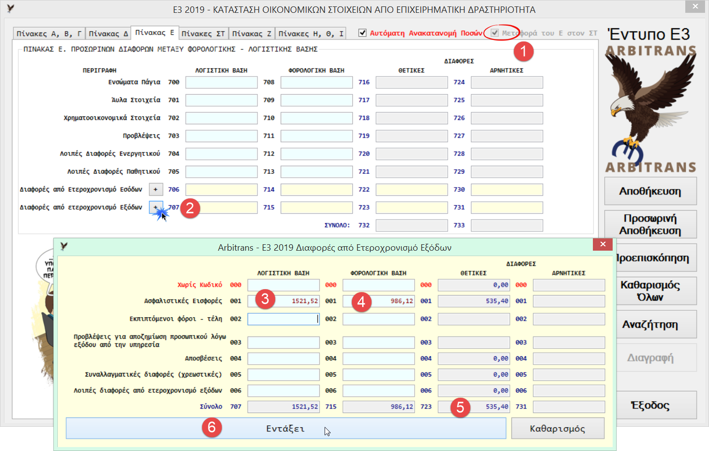Click field 702 Χρηματοοικονομικά Στοιχεία

pyautogui.click(x=221, y=118)
